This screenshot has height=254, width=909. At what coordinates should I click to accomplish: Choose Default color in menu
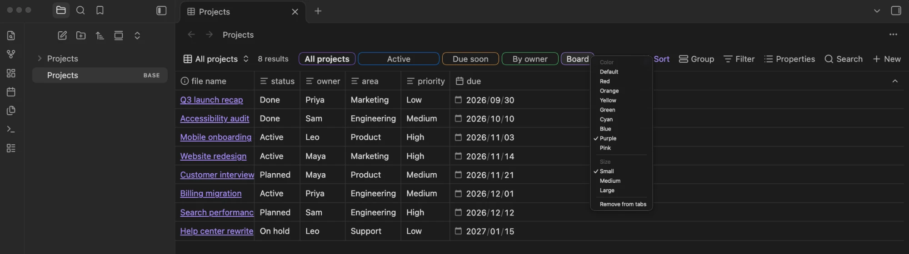[x=621, y=72]
